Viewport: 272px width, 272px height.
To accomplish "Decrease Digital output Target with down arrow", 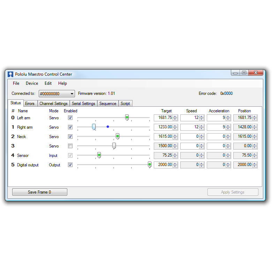I will 175,166.
